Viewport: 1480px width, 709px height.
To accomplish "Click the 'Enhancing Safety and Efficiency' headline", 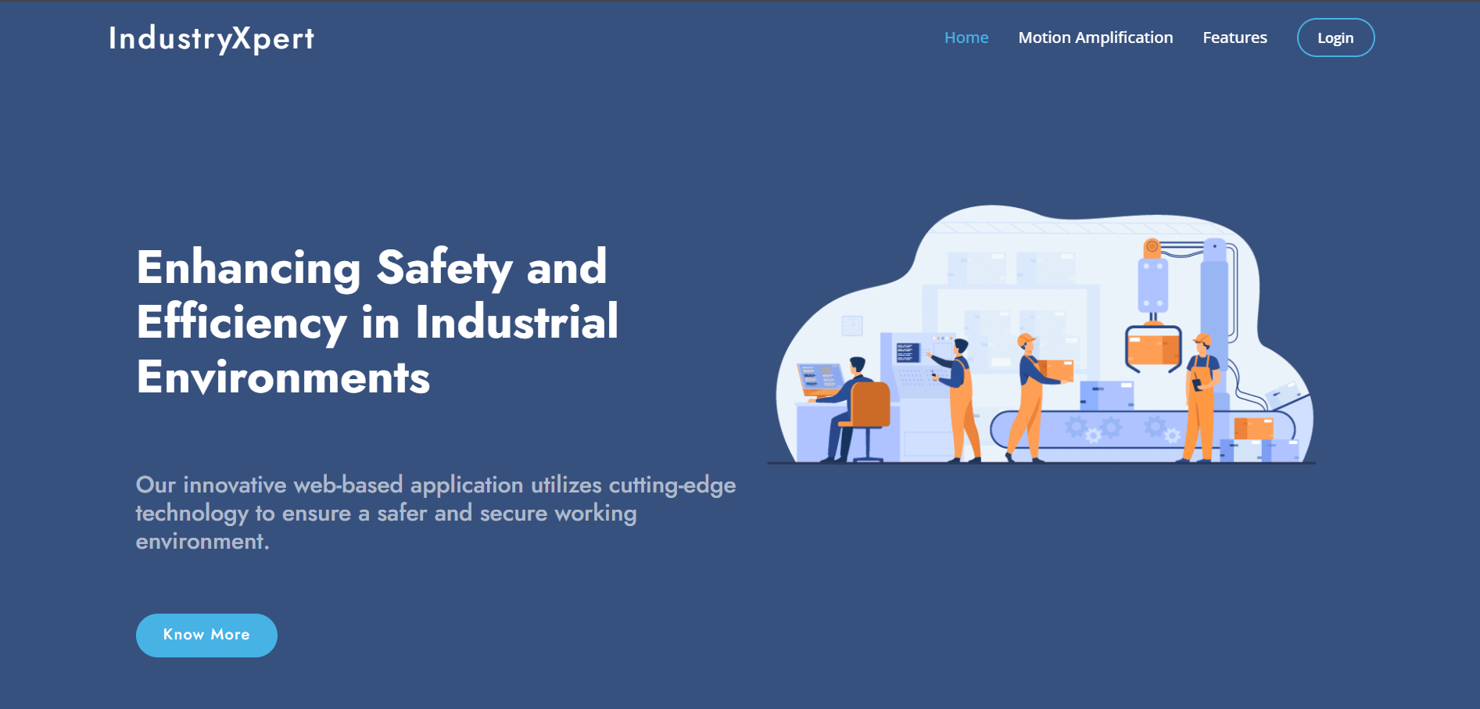I will pyautogui.click(x=377, y=321).
